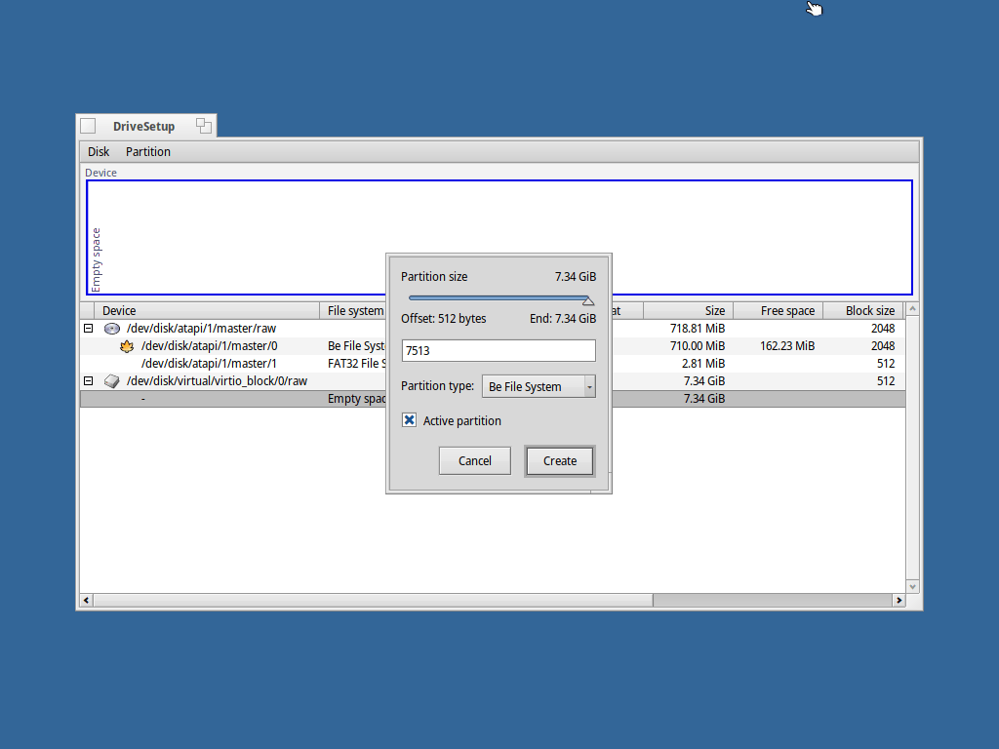The image size is (999, 749).
Task: Click the Empty space block in the disk map
Action: tap(499, 238)
